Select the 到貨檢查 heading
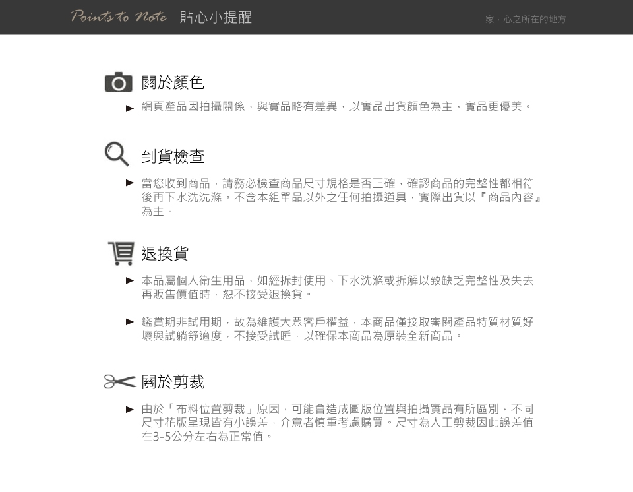 click(173, 156)
